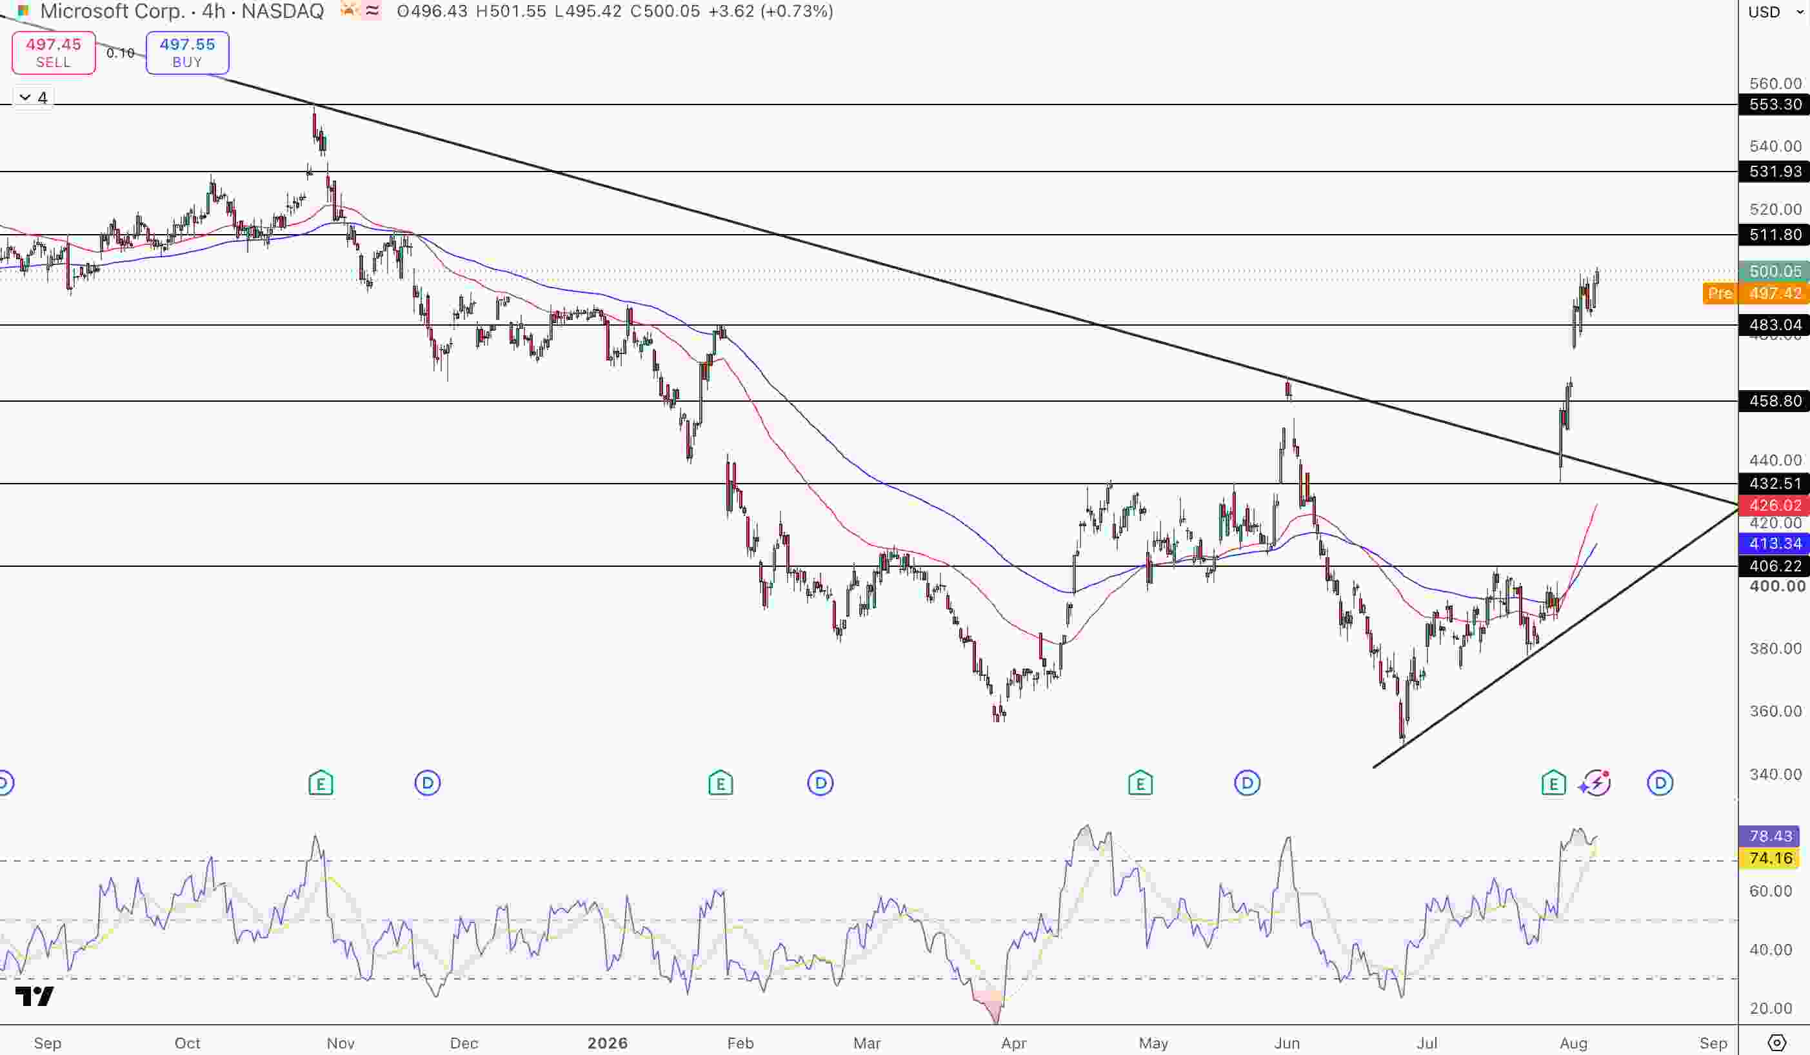Click the May label on time axis

click(x=1153, y=1043)
